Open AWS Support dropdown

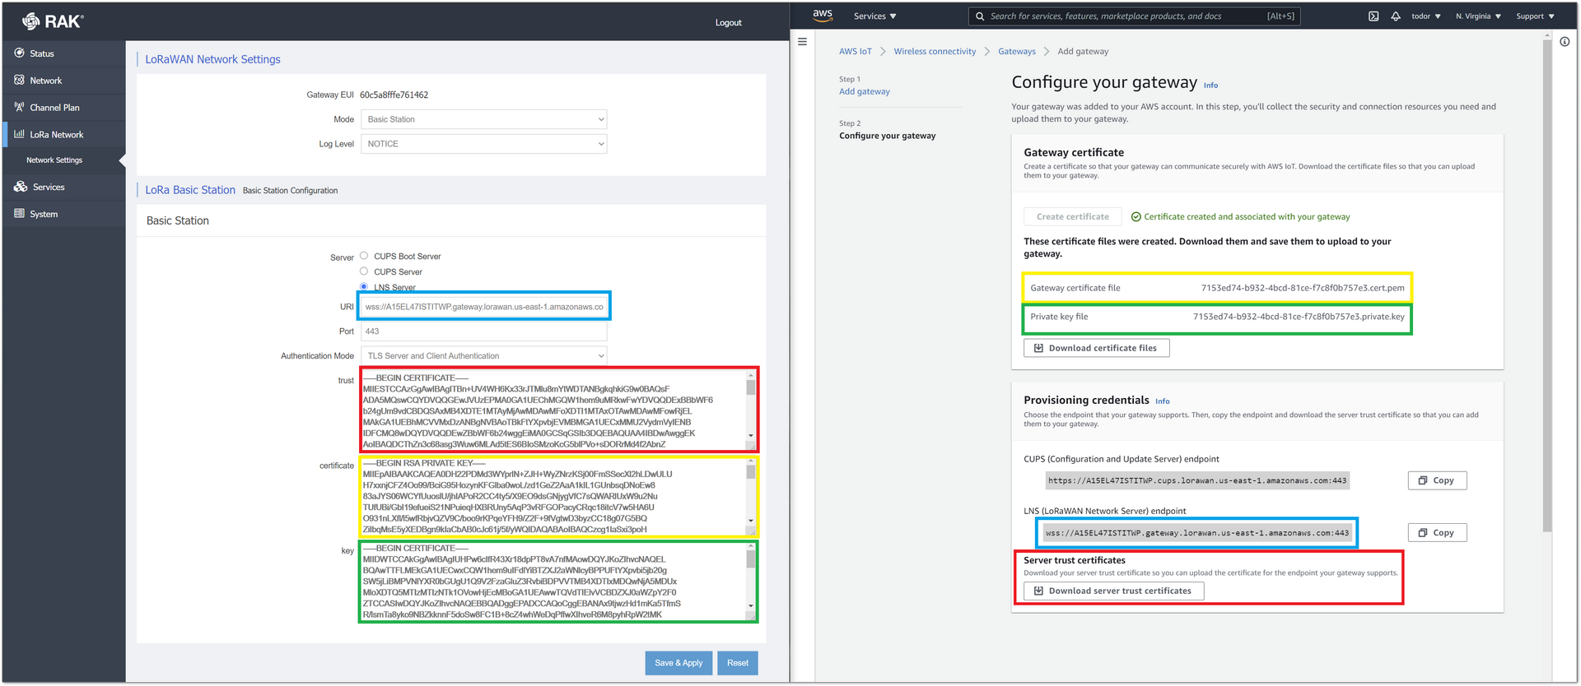point(1536,16)
